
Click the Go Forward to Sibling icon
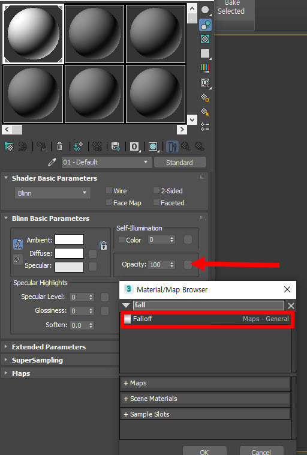tap(200, 146)
